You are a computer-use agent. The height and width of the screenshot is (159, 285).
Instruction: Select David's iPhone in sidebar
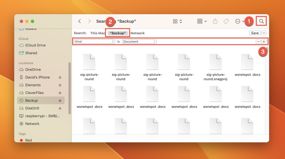pyautogui.click(x=37, y=77)
